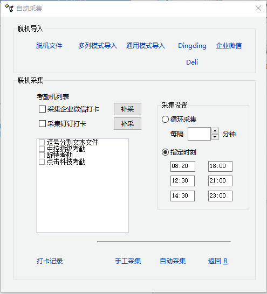Focus the 每隔 minutes interval field
The width and height of the screenshot is (267, 294).
199,134
